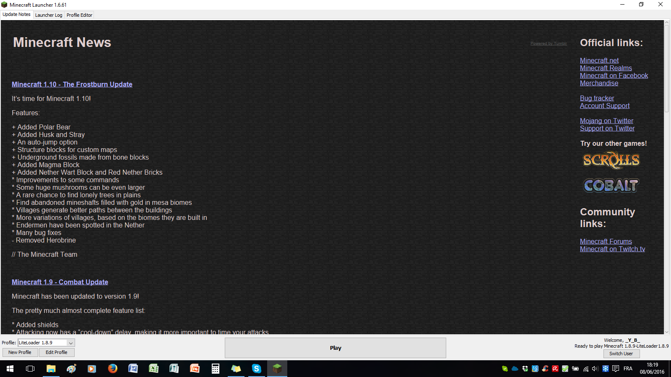
Task: Open the Cobalt game logo
Action: 611,185
